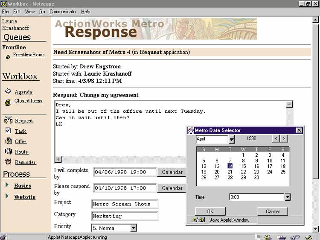Open the Offer link
Image resolution: width=320 pixels, height=240 pixels.
(21, 141)
